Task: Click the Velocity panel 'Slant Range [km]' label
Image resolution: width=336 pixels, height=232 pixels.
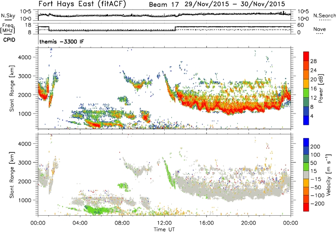Action: 12,175
